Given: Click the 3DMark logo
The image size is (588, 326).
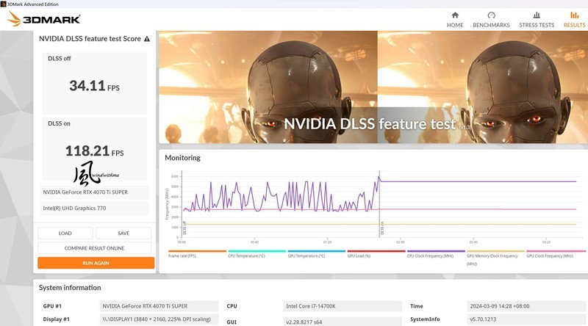Looking at the screenshot, I should [44, 19].
